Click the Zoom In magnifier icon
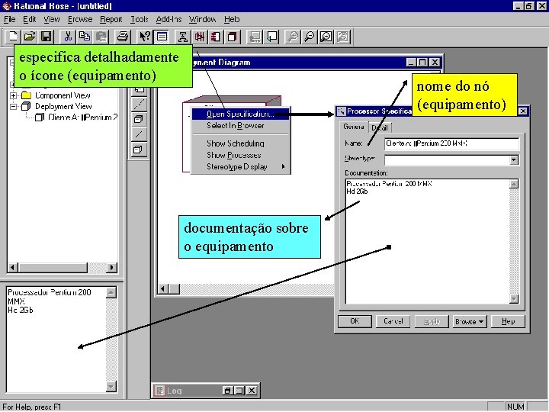 [292, 37]
